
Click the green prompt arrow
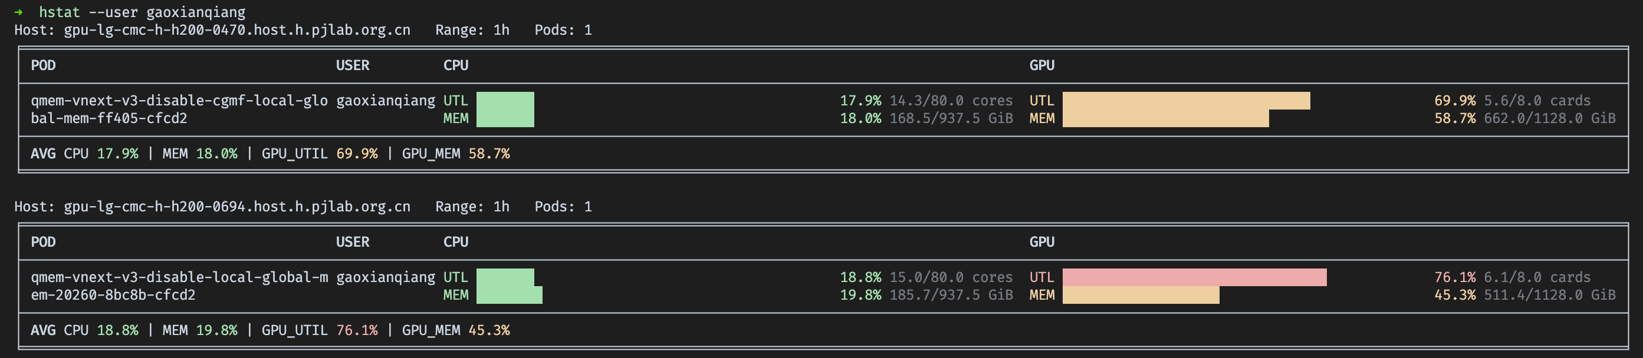click(x=18, y=12)
